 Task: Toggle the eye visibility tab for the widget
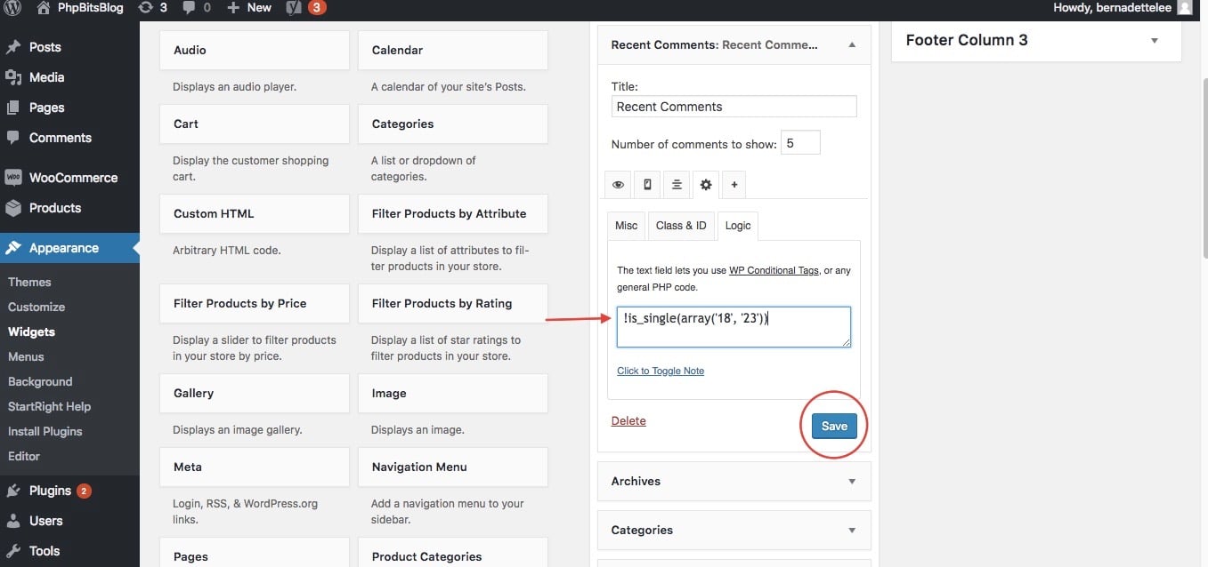618,184
